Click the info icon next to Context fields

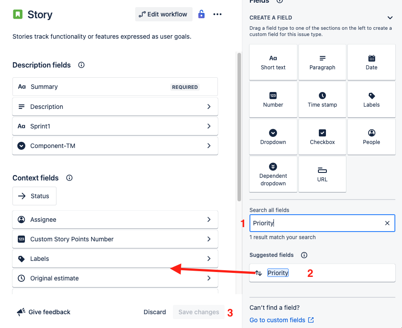[69, 178]
